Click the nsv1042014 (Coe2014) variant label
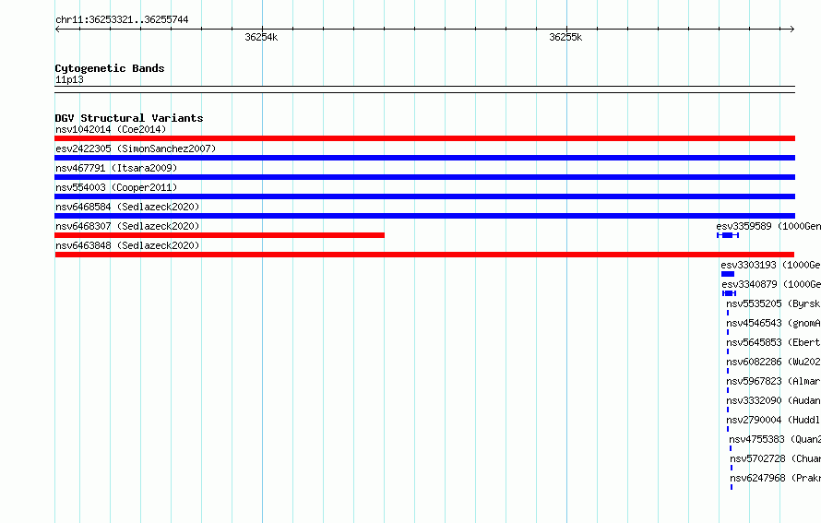Viewport: 821px width, 523px height. [x=111, y=129]
